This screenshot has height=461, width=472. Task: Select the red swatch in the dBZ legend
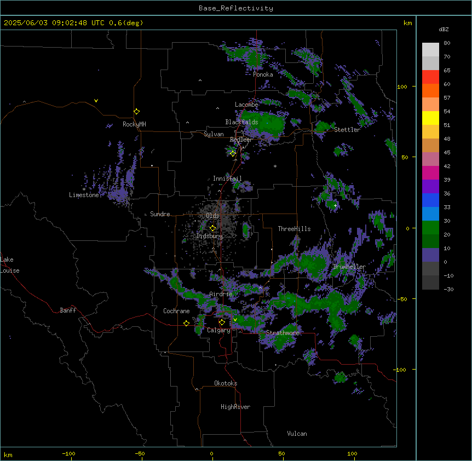pyautogui.click(x=430, y=77)
